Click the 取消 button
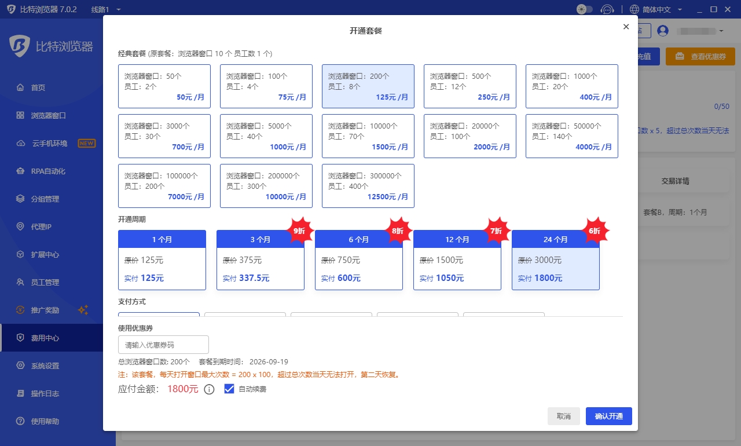Screen dimensions: 741x446 click(x=564, y=416)
